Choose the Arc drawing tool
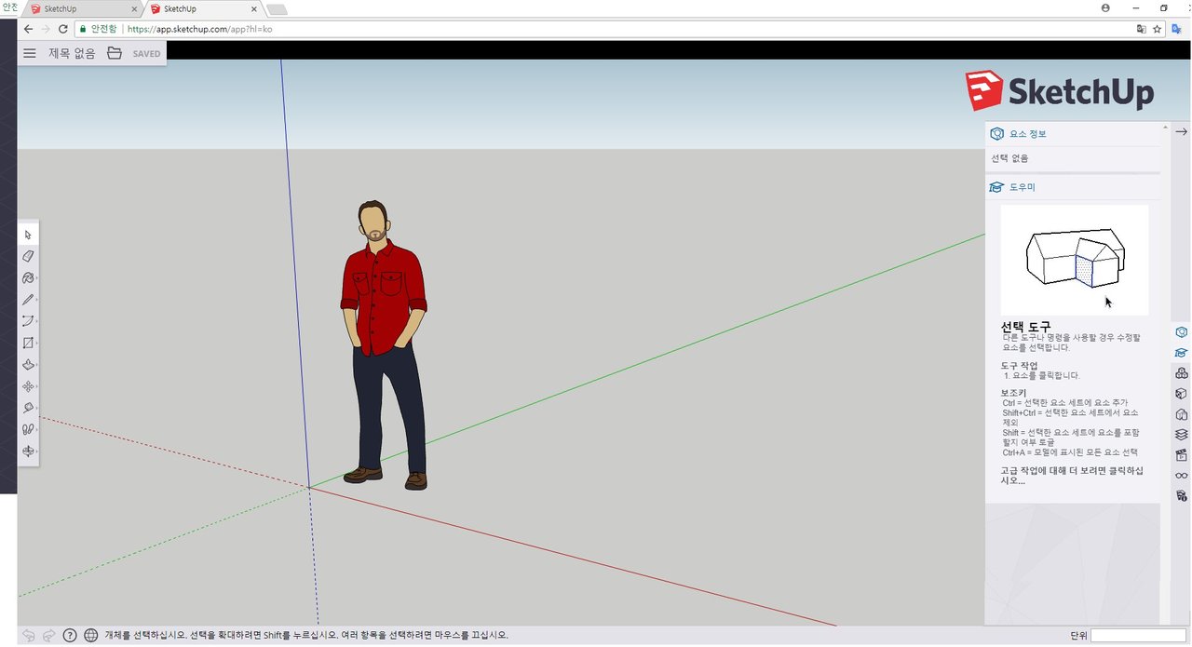The height and width of the screenshot is (647, 1192). pyautogui.click(x=28, y=320)
